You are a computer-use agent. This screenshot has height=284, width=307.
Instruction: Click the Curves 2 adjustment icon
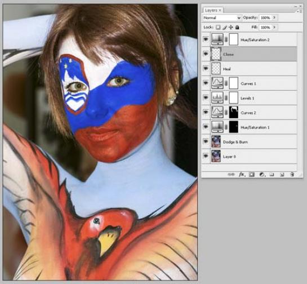tap(217, 112)
